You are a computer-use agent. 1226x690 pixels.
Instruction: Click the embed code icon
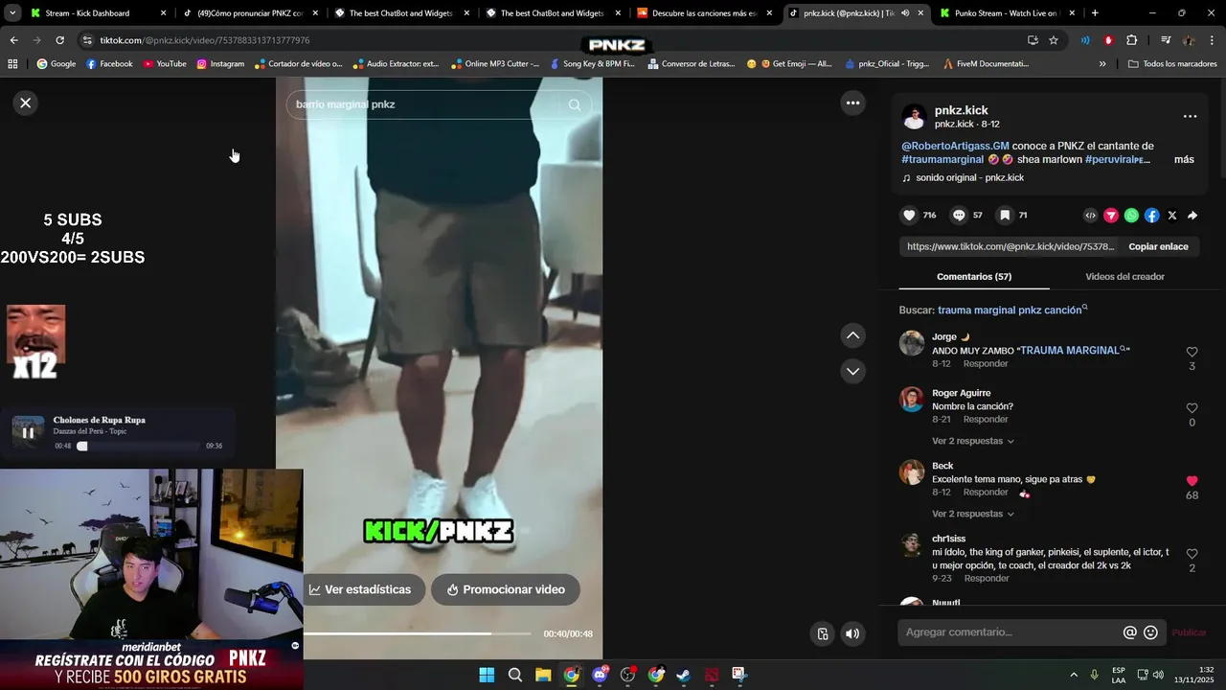1090,216
